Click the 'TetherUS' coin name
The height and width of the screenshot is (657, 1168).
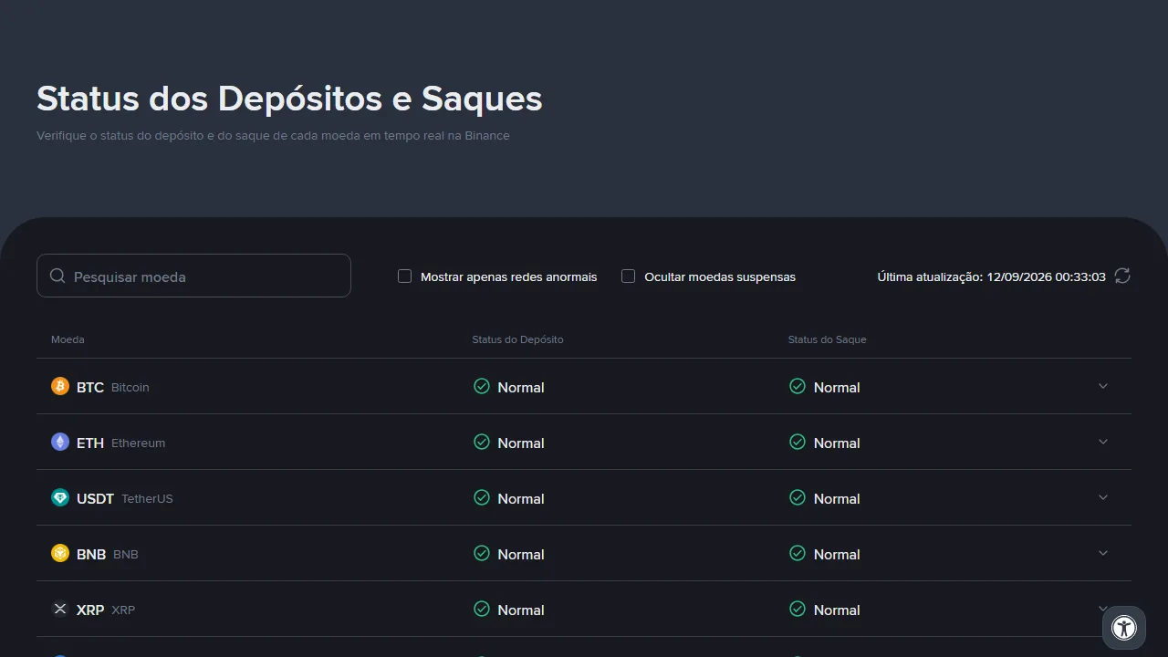(147, 498)
